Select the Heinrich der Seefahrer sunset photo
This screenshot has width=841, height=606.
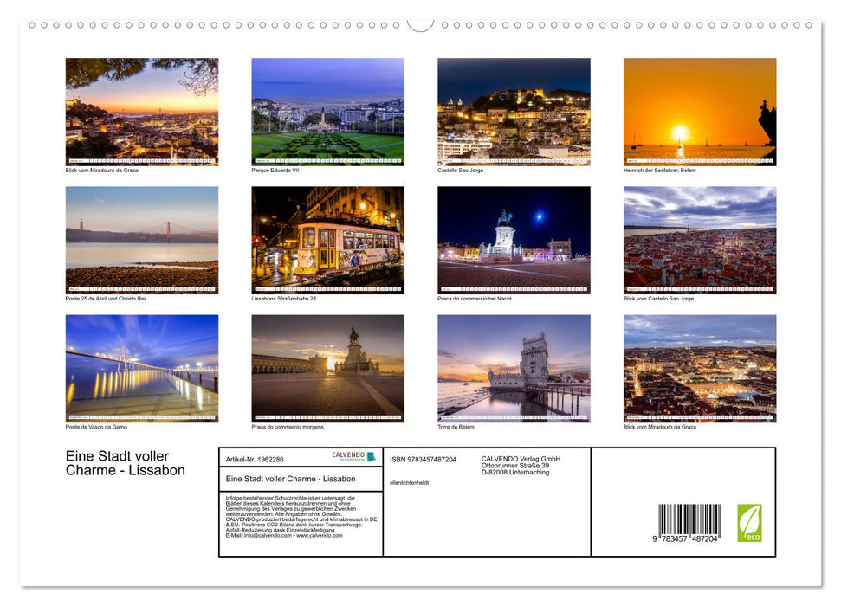(x=699, y=111)
